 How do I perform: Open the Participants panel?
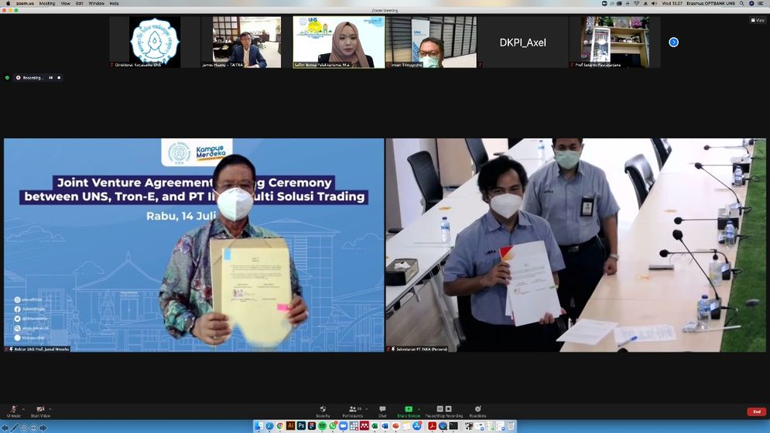point(354,411)
